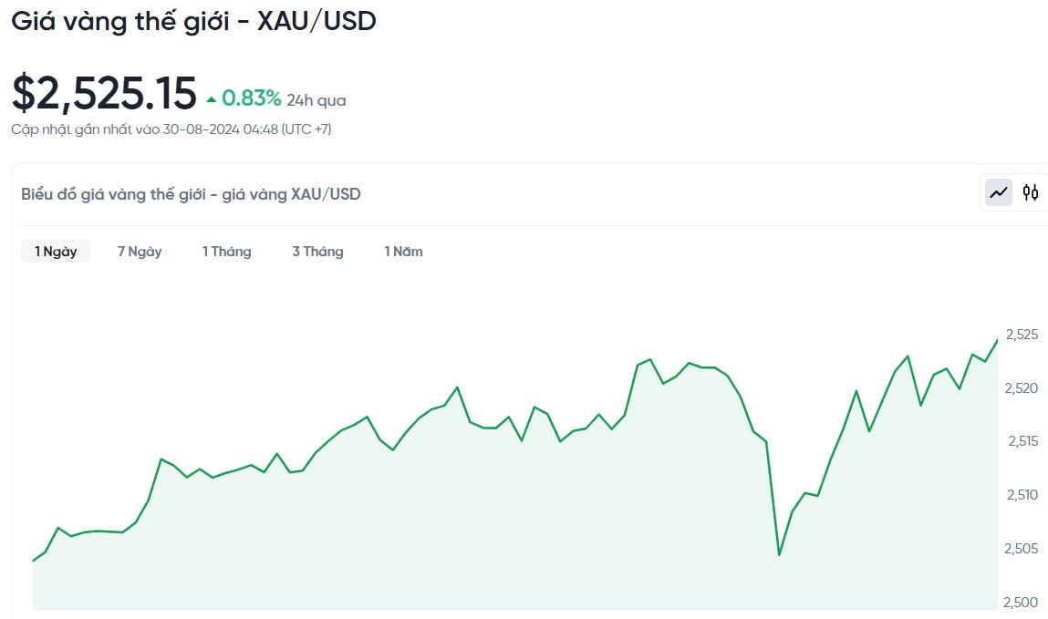Viewport: 1048px width, 619px height.
Task: Click the Biểu đồ giá vàng chart title
Action: click(x=191, y=194)
